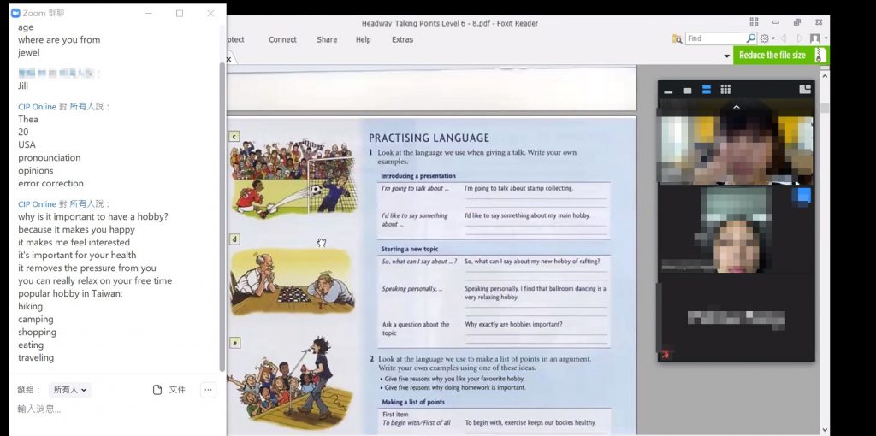Image resolution: width=876 pixels, height=436 pixels.
Task: Open the Protect menu in Foxit Reader
Action: [x=236, y=39]
